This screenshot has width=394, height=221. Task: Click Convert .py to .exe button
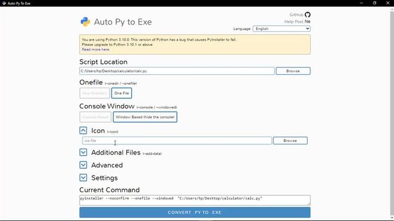[195, 212]
